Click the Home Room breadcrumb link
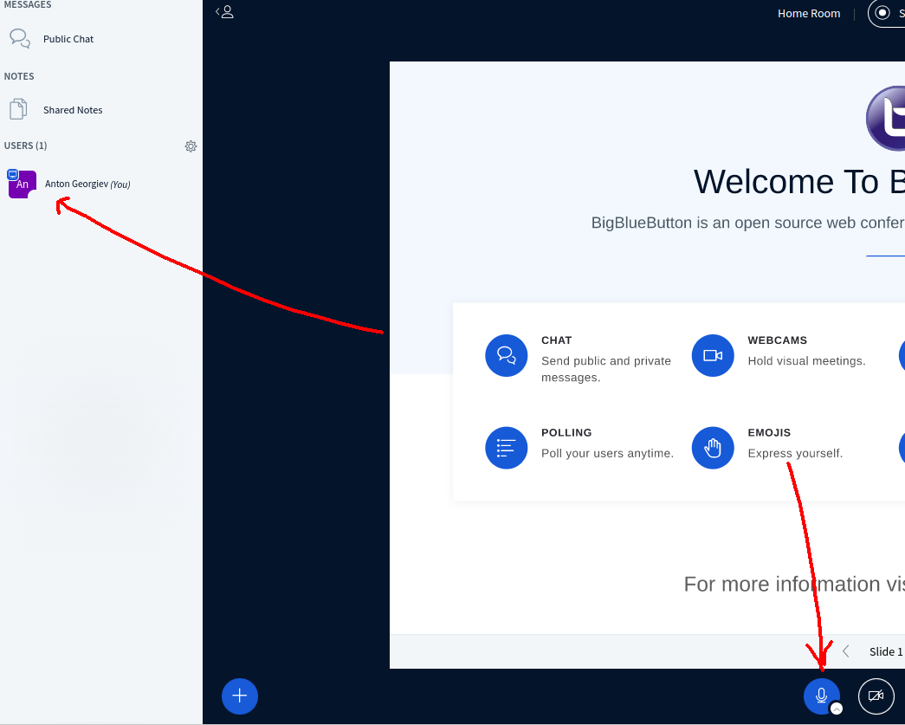This screenshot has width=905, height=725. click(x=808, y=13)
